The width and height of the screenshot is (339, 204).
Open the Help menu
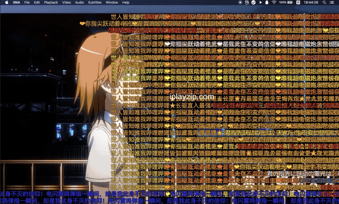tap(126, 2)
